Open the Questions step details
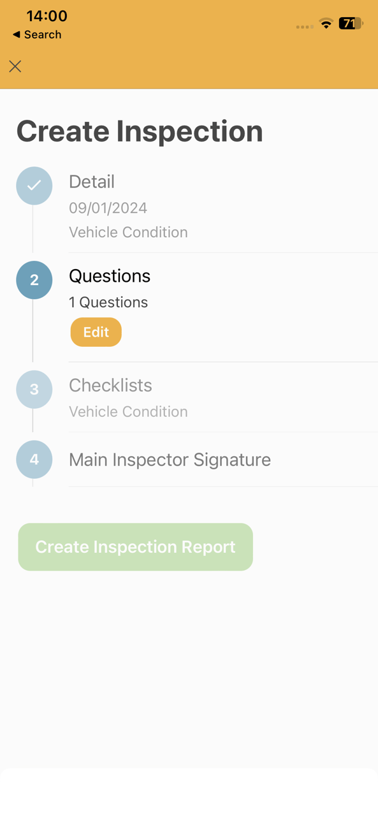 (x=110, y=275)
